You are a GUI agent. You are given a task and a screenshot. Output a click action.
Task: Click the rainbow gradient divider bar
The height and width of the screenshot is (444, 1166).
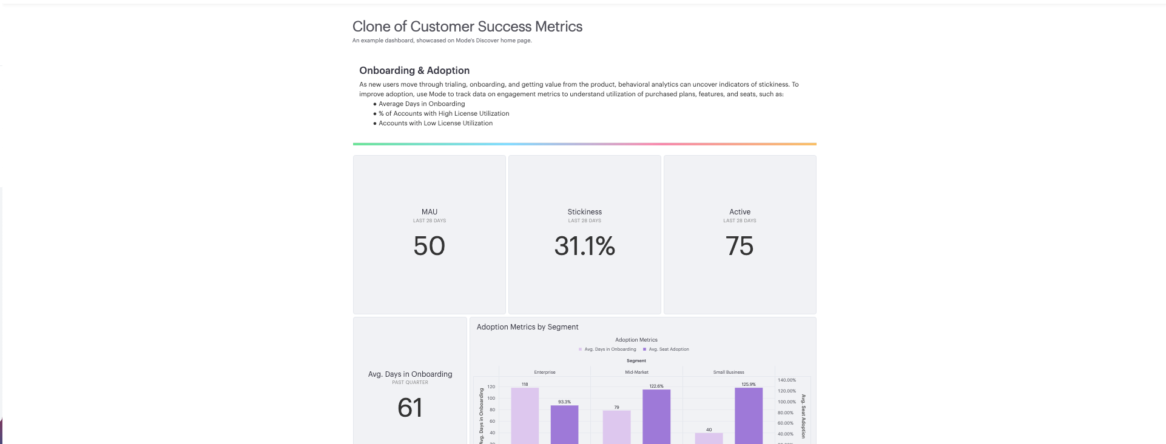tap(584, 144)
